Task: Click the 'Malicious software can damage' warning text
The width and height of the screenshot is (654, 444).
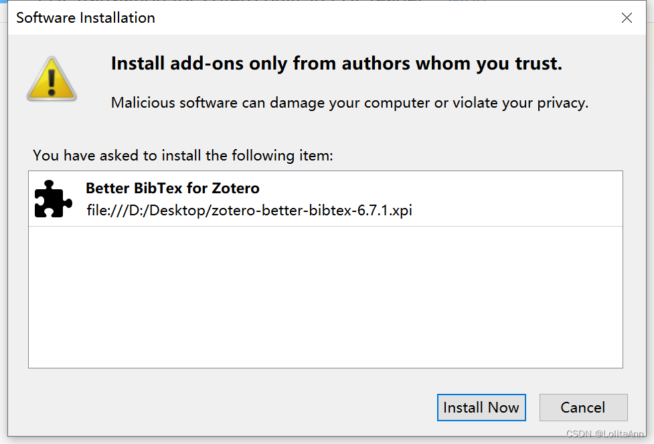Action: (x=349, y=103)
